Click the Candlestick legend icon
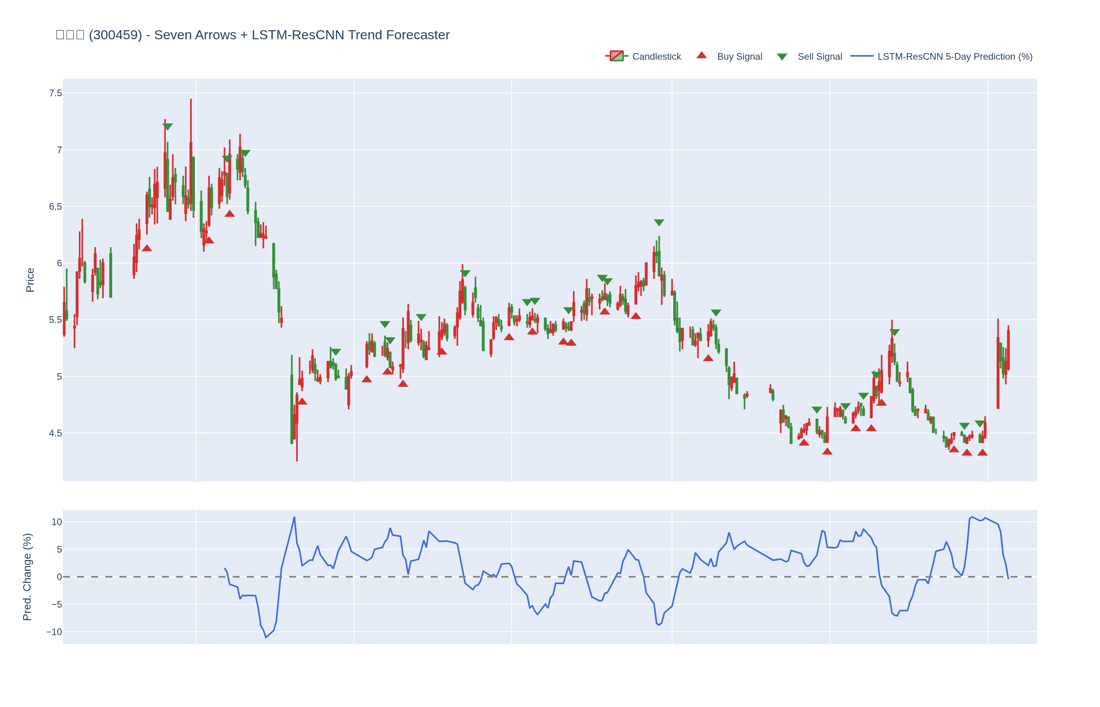 click(x=616, y=56)
